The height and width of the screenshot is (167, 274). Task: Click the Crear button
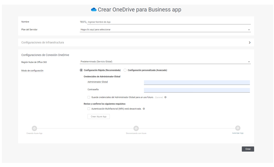[x=248, y=149]
